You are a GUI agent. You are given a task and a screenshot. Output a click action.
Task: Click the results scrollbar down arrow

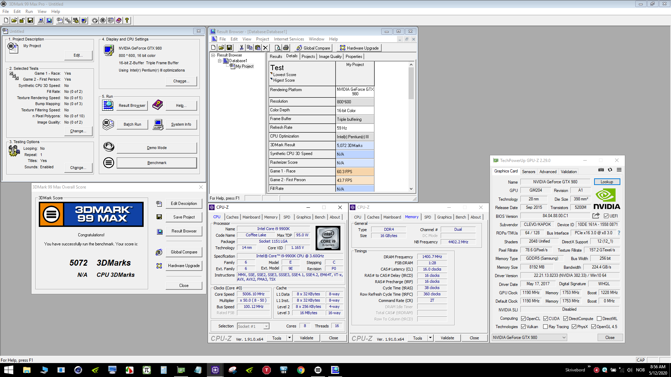pos(411,189)
